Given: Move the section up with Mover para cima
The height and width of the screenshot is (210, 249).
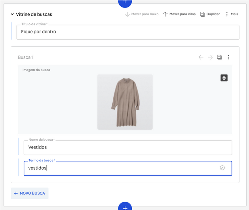Looking at the screenshot, I should coord(179,14).
